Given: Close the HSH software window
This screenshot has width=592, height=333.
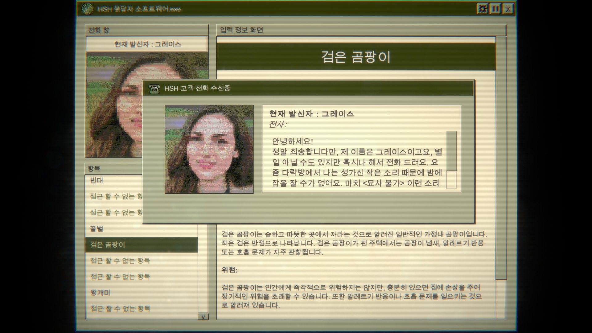Looking at the screenshot, I should click(x=508, y=9).
